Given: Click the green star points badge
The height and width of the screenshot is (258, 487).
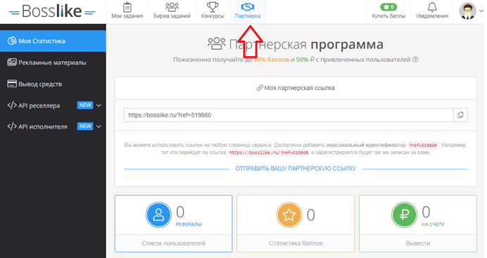Looking at the screenshot, I should coord(388,7).
